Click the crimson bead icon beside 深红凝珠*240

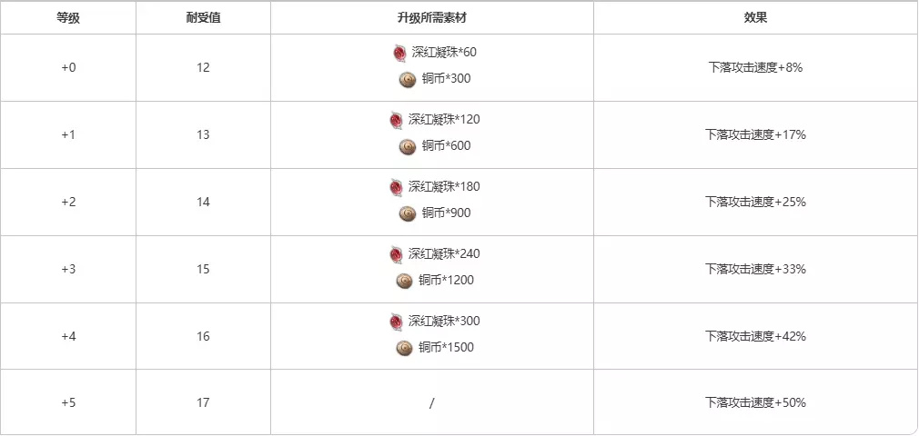point(396,254)
